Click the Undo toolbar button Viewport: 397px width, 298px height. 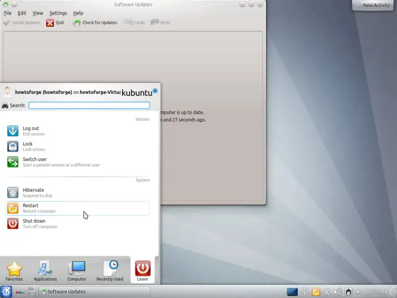[x=135, y=22]
